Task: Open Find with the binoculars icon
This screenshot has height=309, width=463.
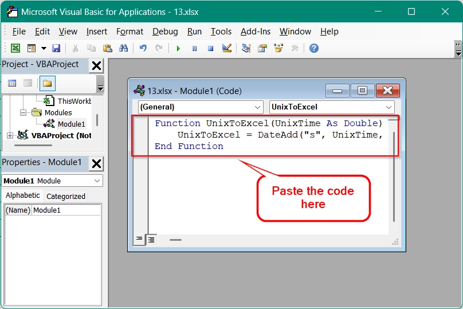Action: (123, 48)
